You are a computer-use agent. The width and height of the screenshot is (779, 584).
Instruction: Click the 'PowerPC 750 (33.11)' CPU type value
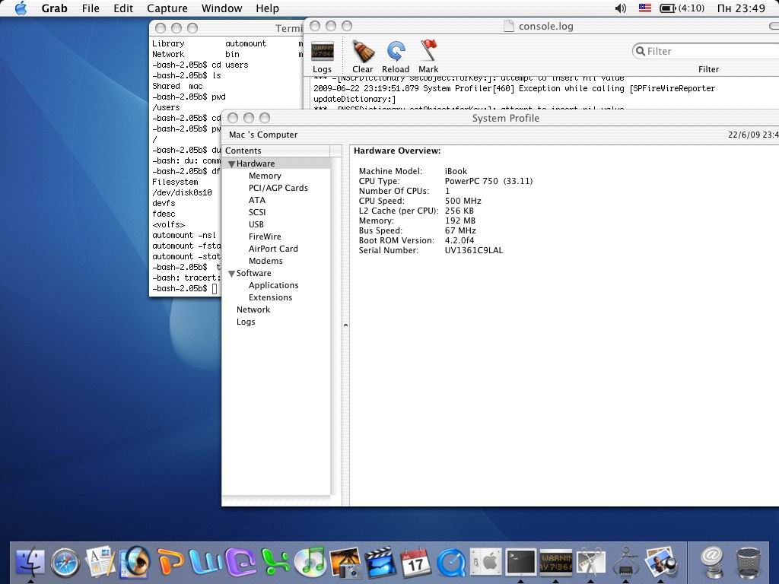(x=488, y=181)
